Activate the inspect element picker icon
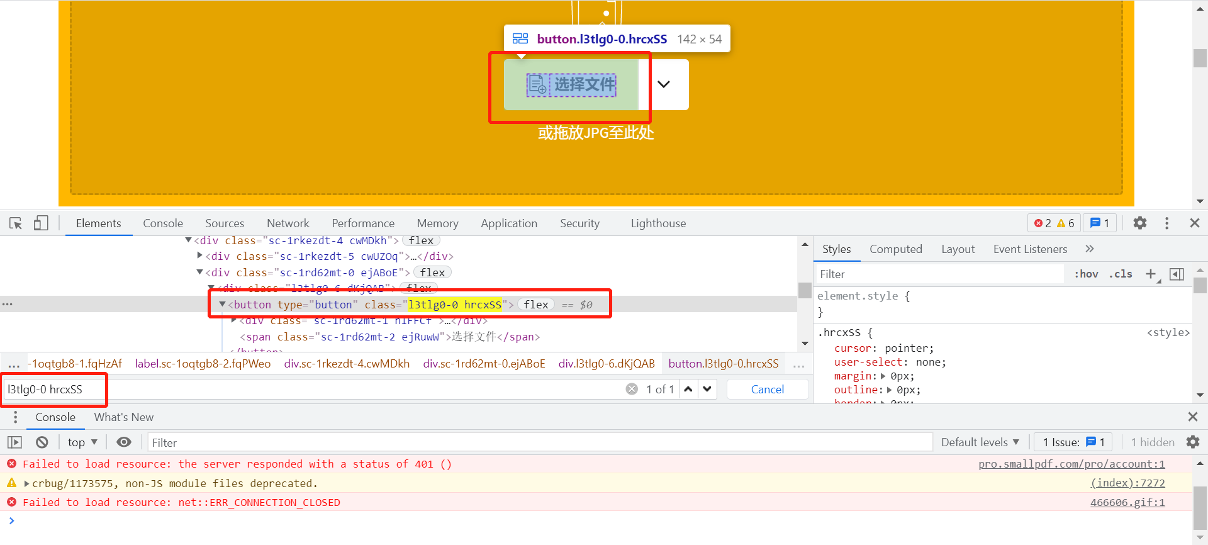This screenshot has width=1208, height=545. coord(16,223)
